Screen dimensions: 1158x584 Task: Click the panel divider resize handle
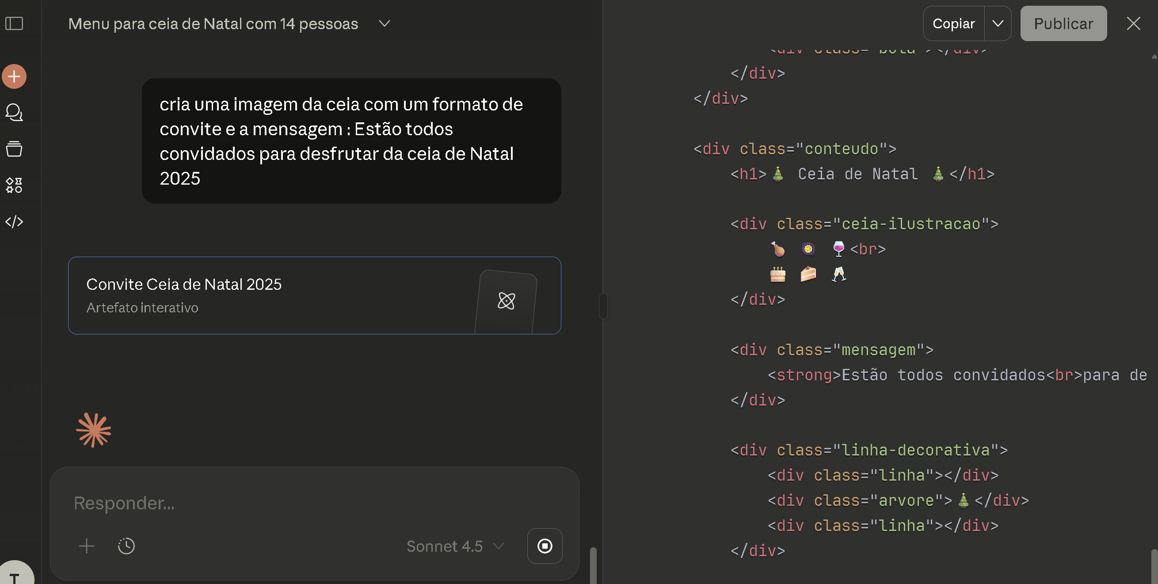click(x=603, y=306)
